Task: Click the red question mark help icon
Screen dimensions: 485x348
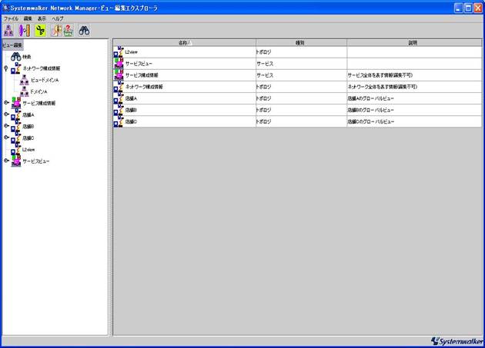Action: click(x=69, y=31)
